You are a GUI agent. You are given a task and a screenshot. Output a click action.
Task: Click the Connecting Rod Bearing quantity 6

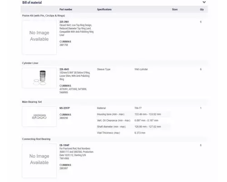pos(201,145)
